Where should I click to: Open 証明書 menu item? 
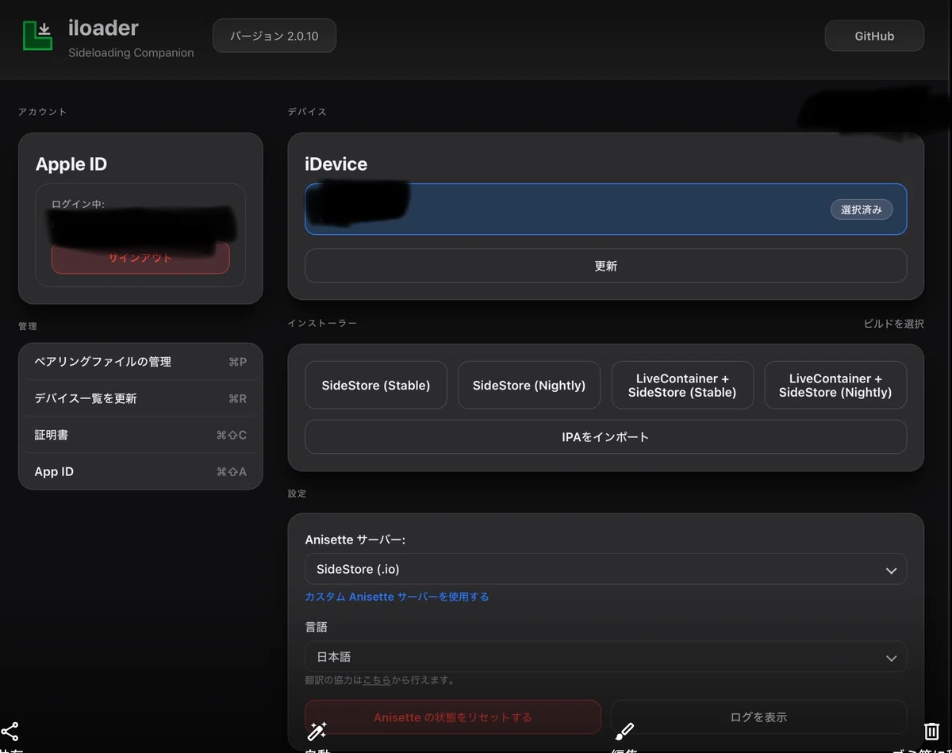(140, 435)
